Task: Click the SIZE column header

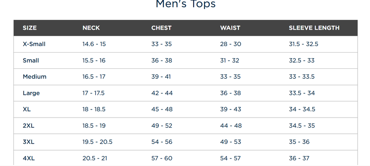Action: 30,28
